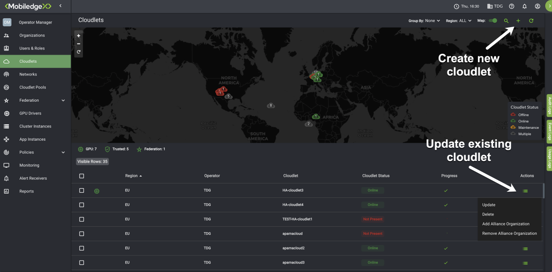Open the notifications bell icon
This screenshot has width=552, height=272.
[524, 6]
